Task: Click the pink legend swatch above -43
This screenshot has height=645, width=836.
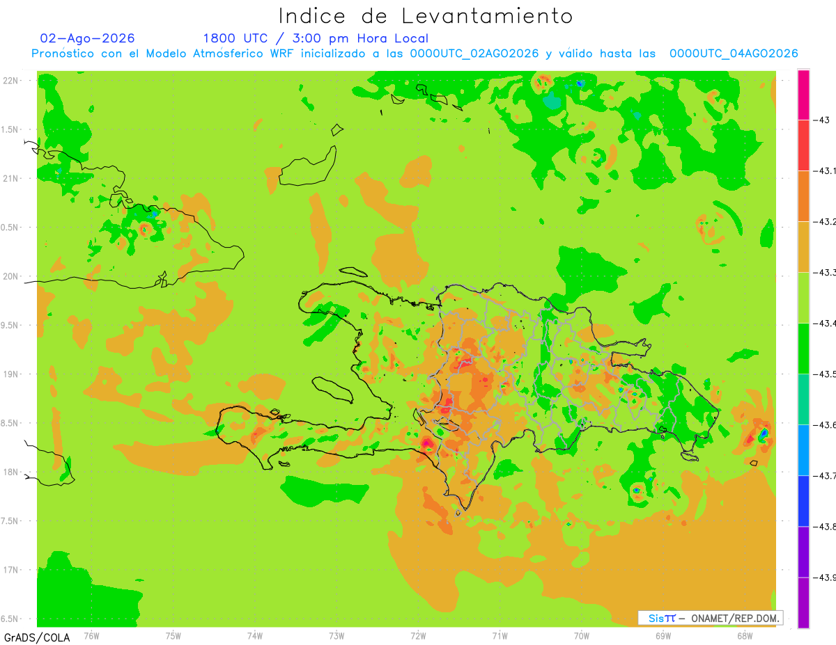Action: pos(803,95)
